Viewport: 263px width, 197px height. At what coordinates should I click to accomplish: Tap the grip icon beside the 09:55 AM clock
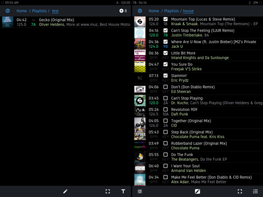click(3, 3)
